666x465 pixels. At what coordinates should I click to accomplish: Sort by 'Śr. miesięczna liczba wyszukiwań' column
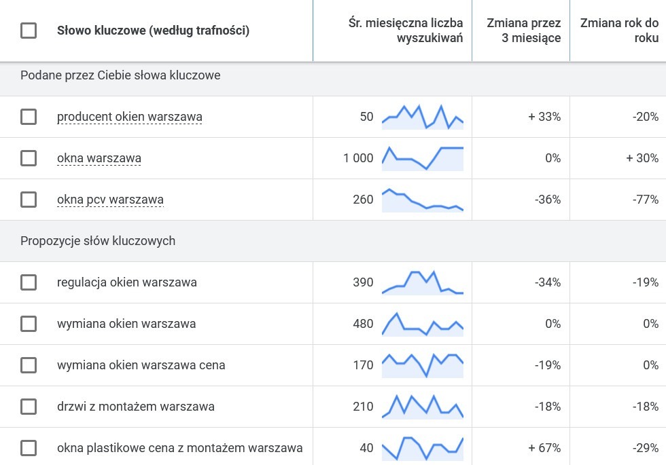pos(406,30)
